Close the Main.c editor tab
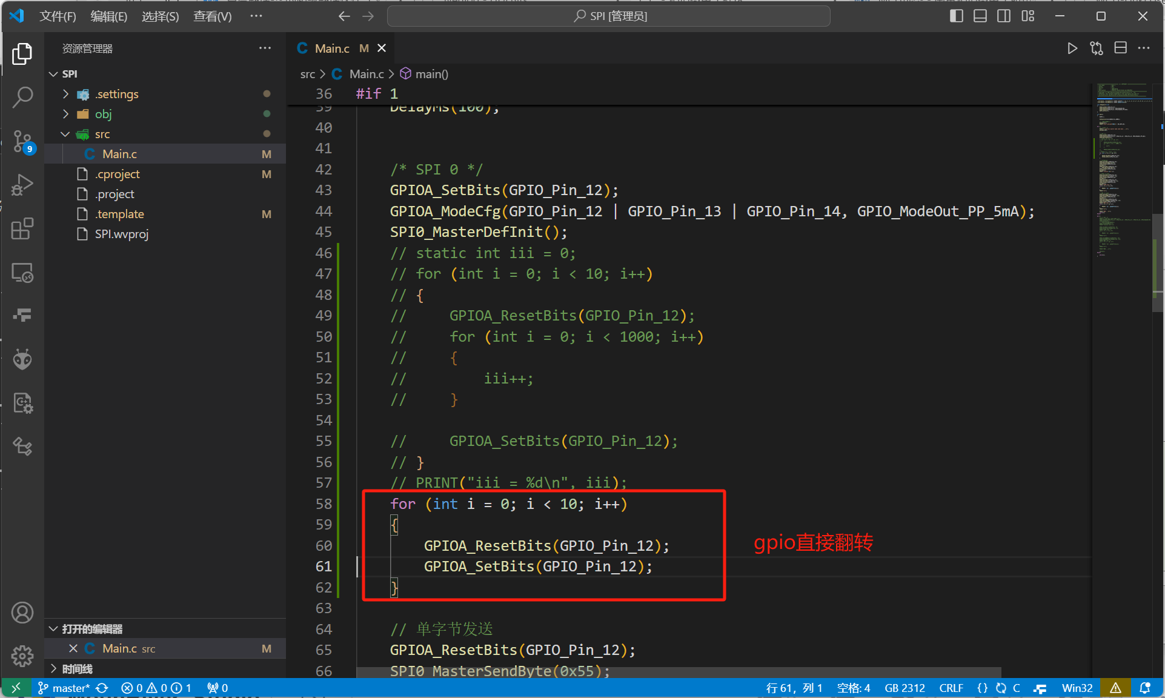The image size is (1165, 698). [382, 48]
